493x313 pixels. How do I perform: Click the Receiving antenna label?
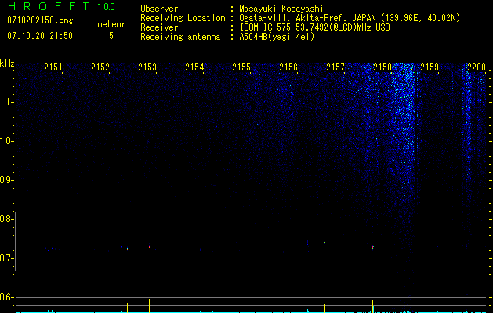(180, 37)
